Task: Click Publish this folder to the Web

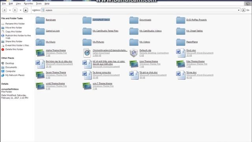Action: (18, 37)
